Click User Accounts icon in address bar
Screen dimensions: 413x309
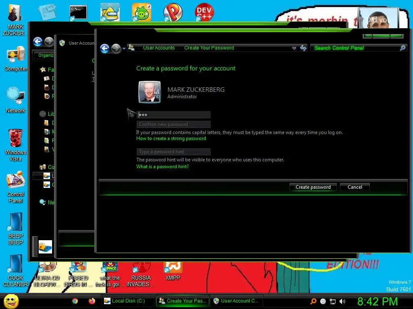tap(131, 48)
